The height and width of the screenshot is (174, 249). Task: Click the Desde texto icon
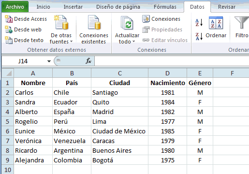coord(9,40)
